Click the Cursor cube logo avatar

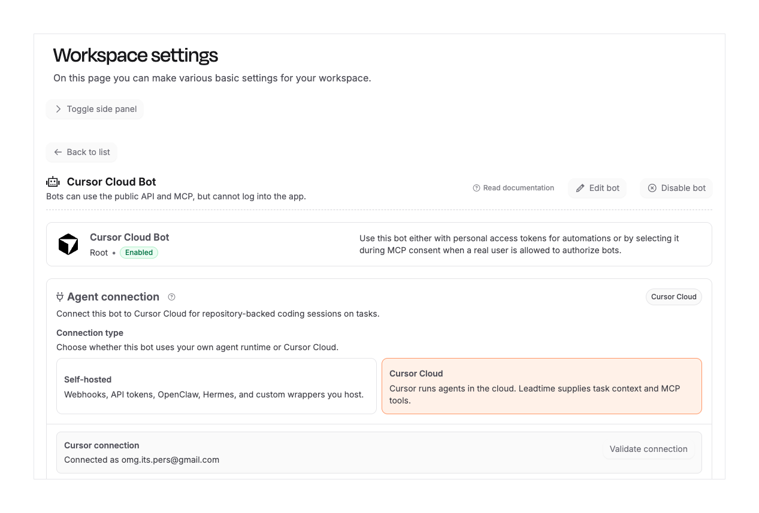pyautogui.click(x=68, y=244)
